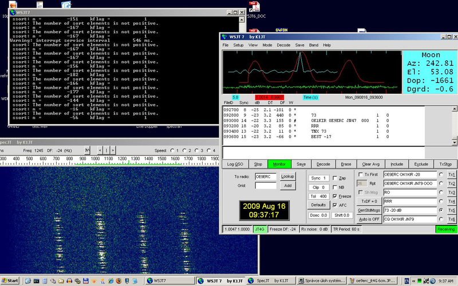Click the blue floppy disk quick launch icon
The width and height of the screenshot is (458, 286).
coord(85,281)
